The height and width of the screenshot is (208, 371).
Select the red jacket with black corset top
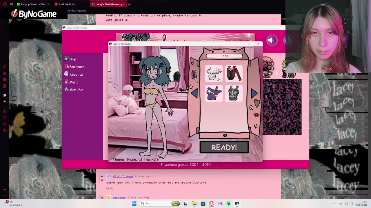[234, 74]
